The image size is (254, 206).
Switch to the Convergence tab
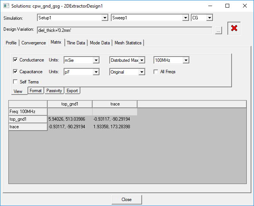click(34, 43)
